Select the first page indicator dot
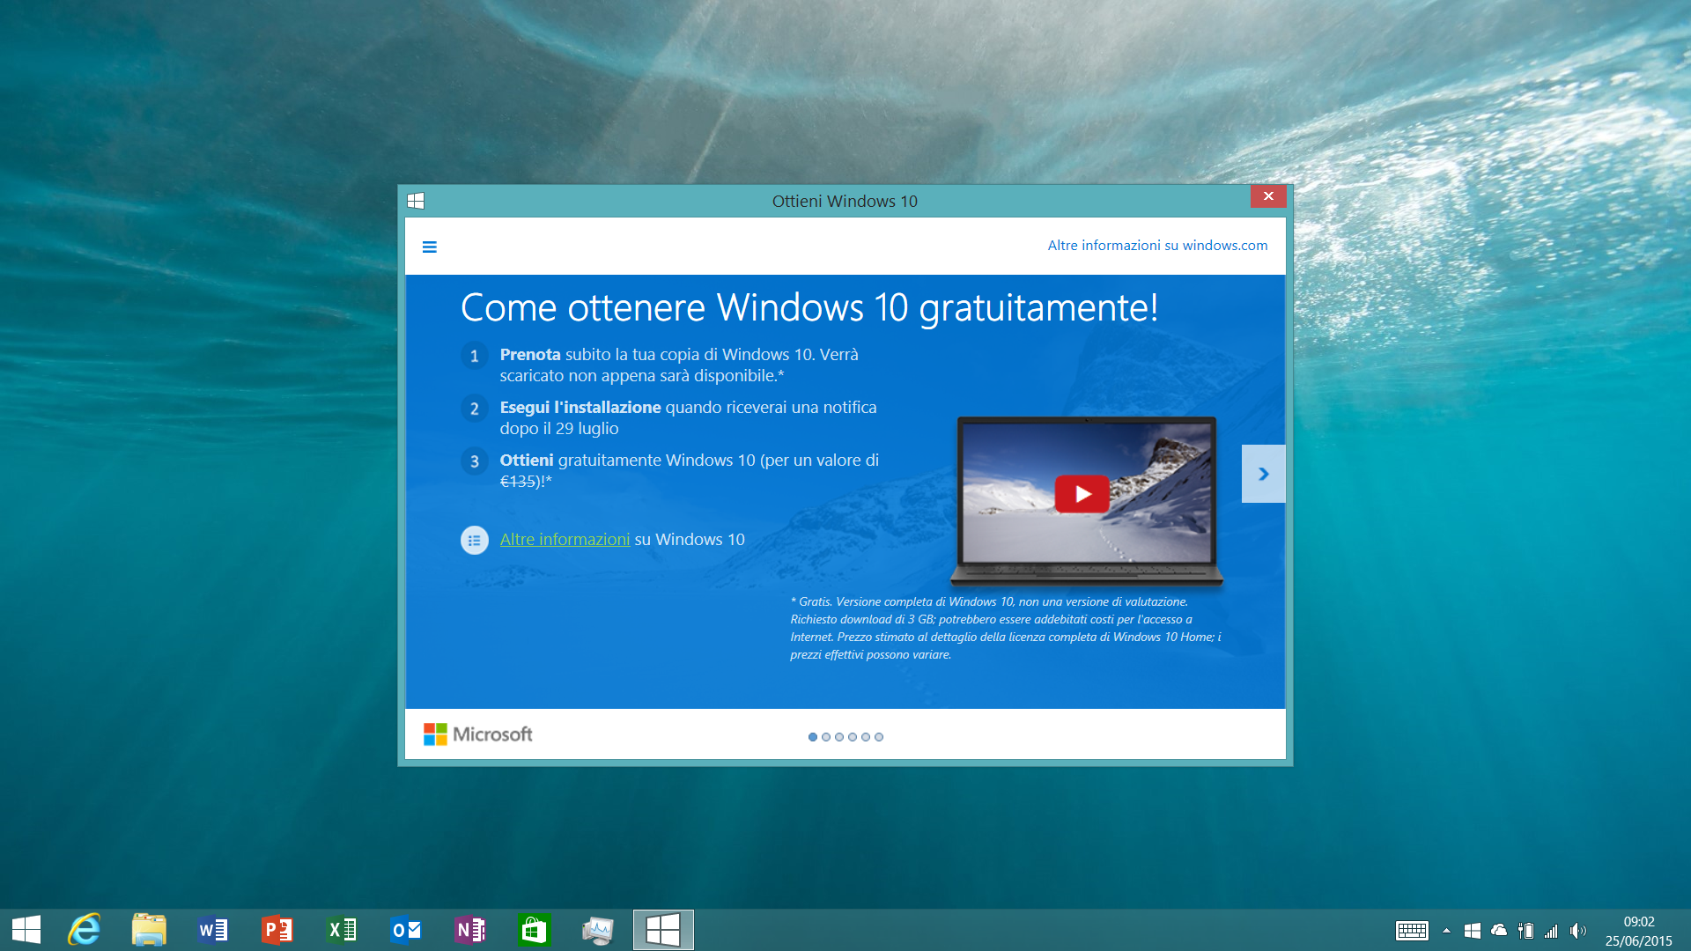This screenshot has height=951, width=1691. (813, 737)
